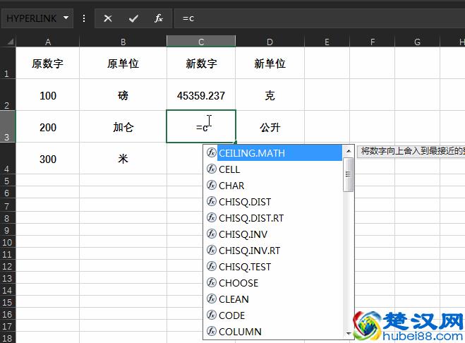Viewport: 465px width, 343px height.
Task: Select cell A1 containing 原数字
Action: coord(48,64)
